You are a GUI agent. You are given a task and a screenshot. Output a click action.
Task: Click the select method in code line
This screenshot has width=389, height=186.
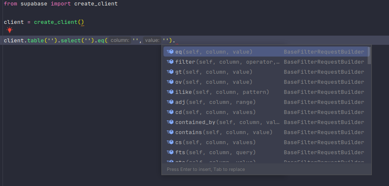pyautogui.click(x=71, y=40)
